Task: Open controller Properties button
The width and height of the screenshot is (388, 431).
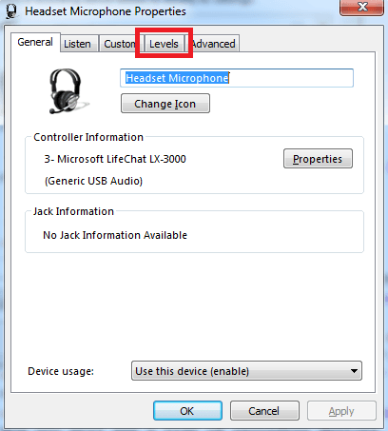Action: pyautogui.click(x=318, y=159)
